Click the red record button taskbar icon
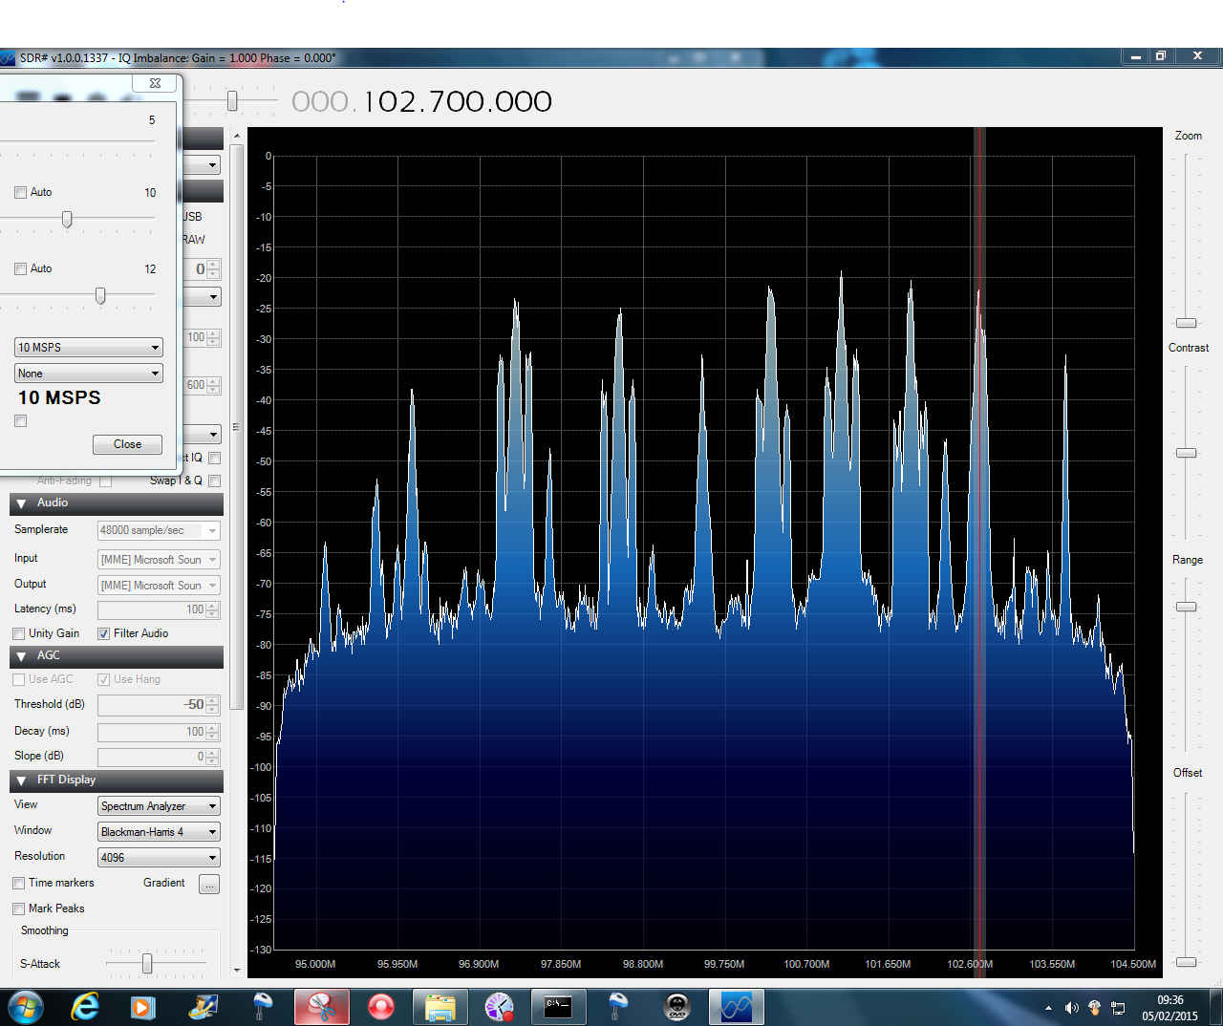The image size is (1223, 1026). (381, 1007)
